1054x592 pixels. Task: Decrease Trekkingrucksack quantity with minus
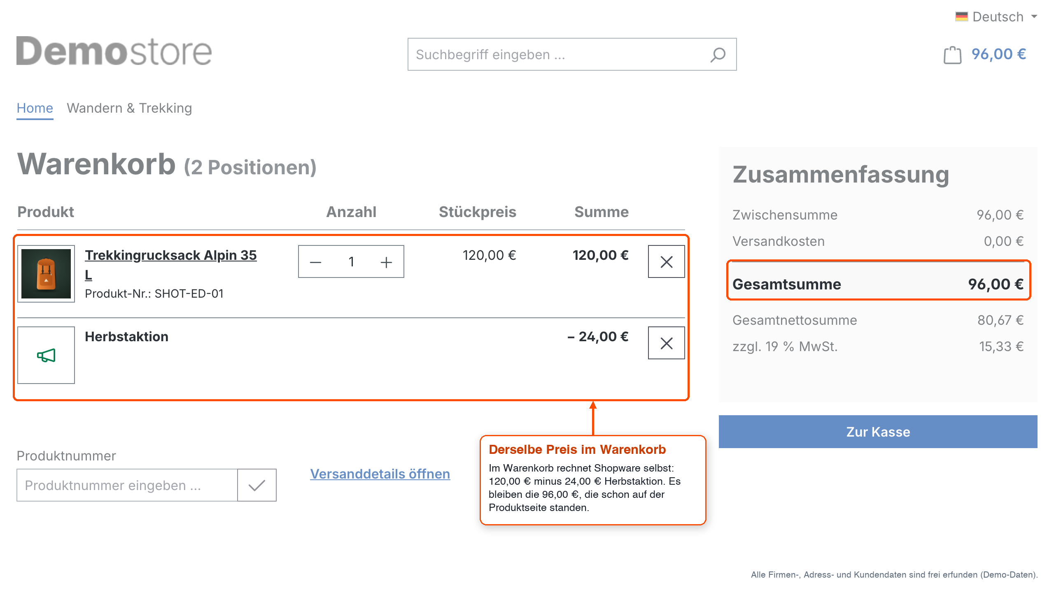pyautogui.click(x=315, y=262)
